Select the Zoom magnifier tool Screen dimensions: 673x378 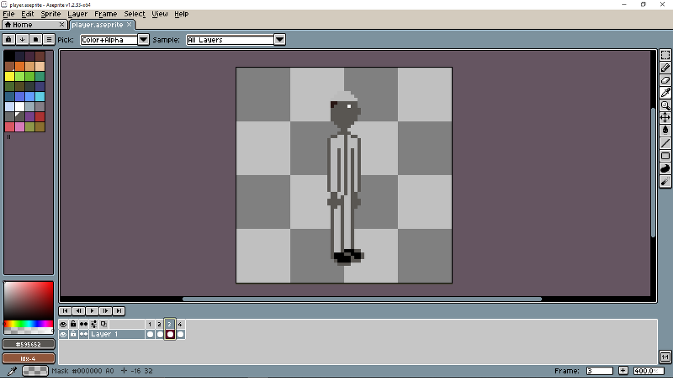pyautogui.click(x=665, y=105)
